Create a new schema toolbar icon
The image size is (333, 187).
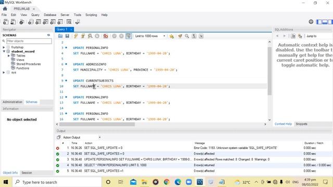pyautogui.click(x=31, y=22)
